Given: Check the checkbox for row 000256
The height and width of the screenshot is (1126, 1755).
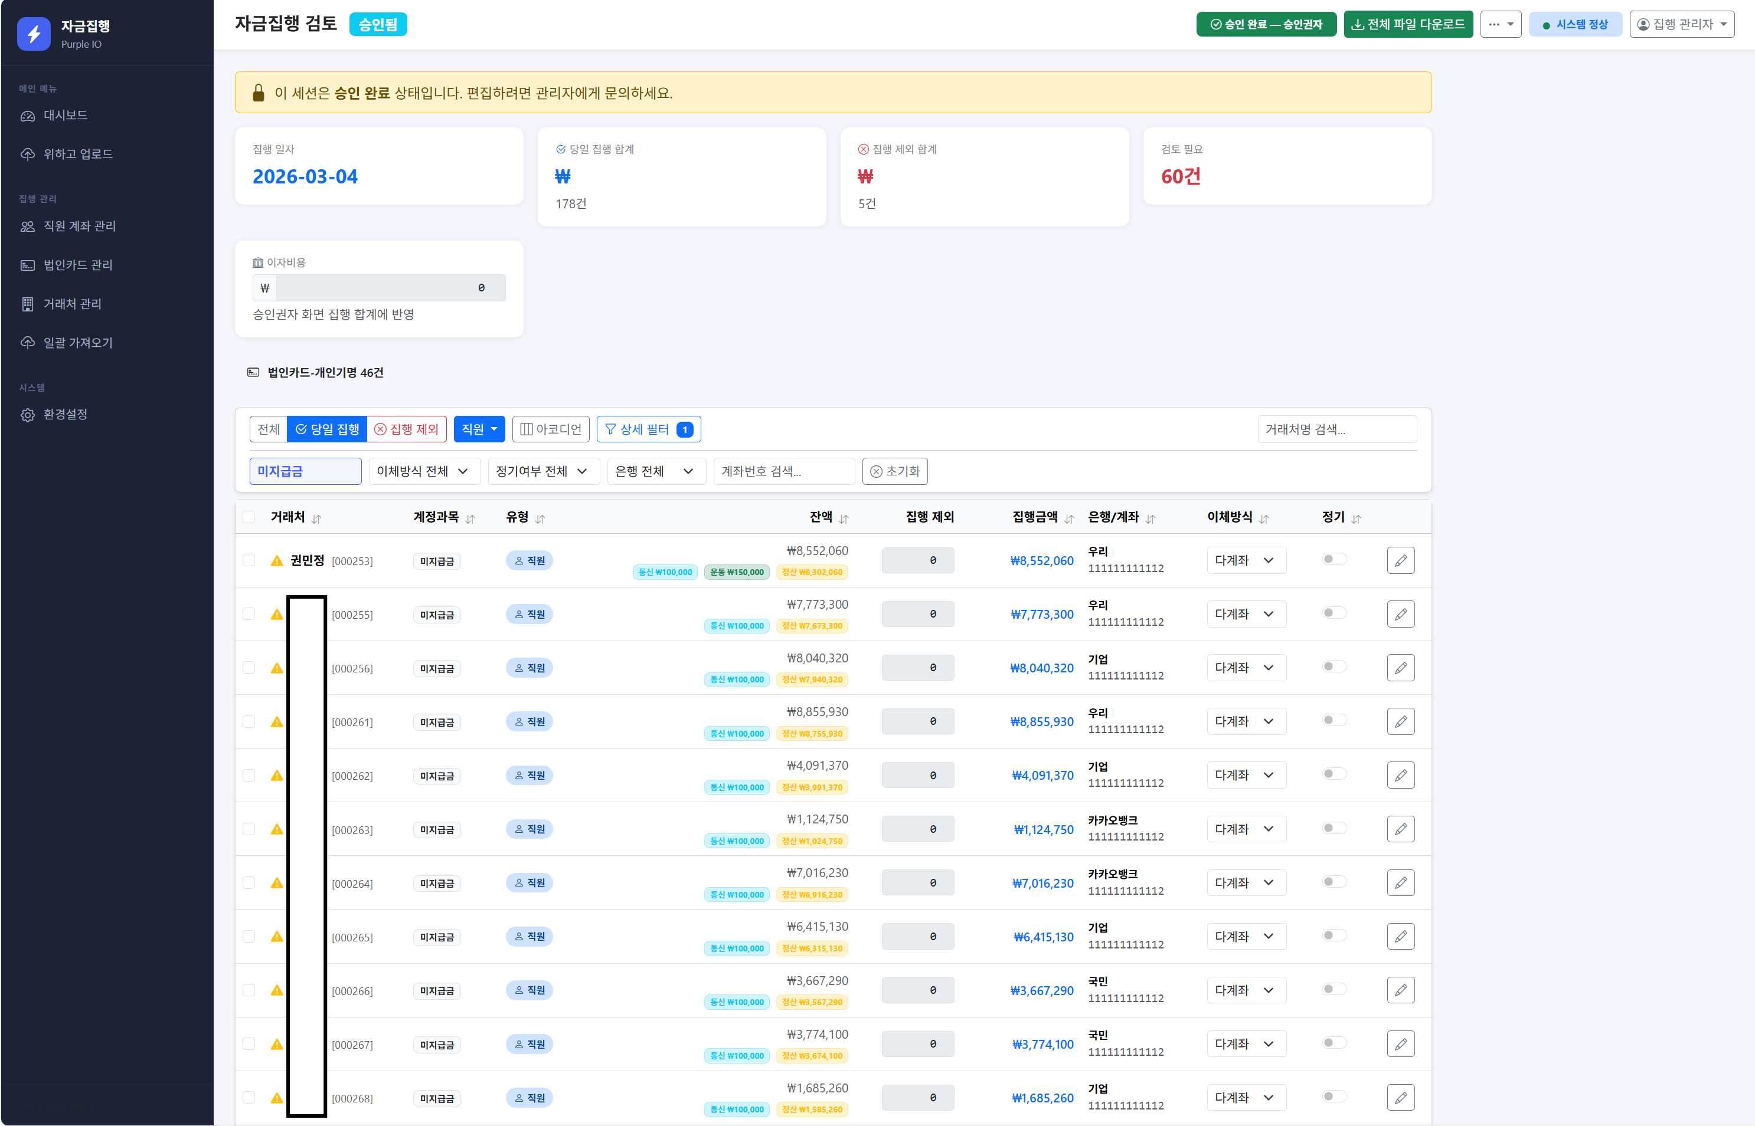Looking at the screenshot, I should pos(249,668).
